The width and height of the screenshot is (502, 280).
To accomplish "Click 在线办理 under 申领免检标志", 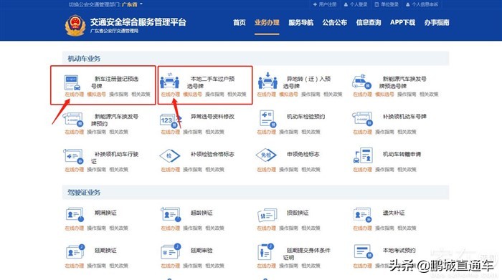I will pos(266,170).
